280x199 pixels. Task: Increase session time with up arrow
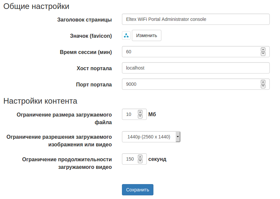tap(263, 50)
